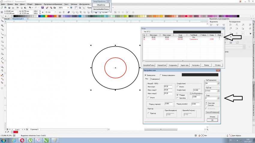The height and width of the screenshot is (143, 255).
Task: Select the Zoom tool in toolbox
Action: coord(2,30)
